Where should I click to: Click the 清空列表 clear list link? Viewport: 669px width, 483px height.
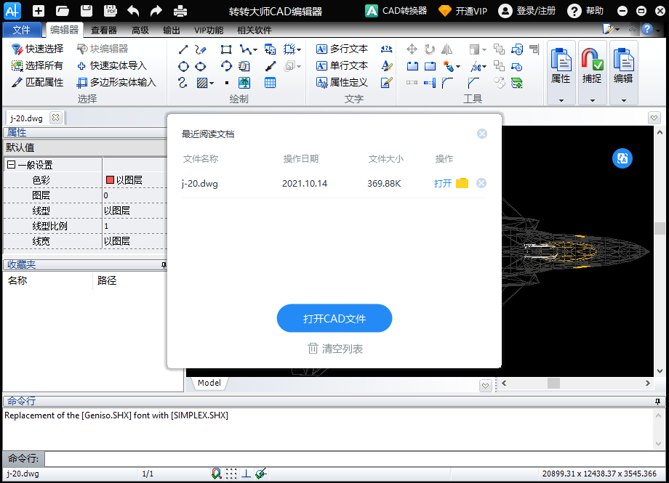pyautogui.click(x=334, y=349)
